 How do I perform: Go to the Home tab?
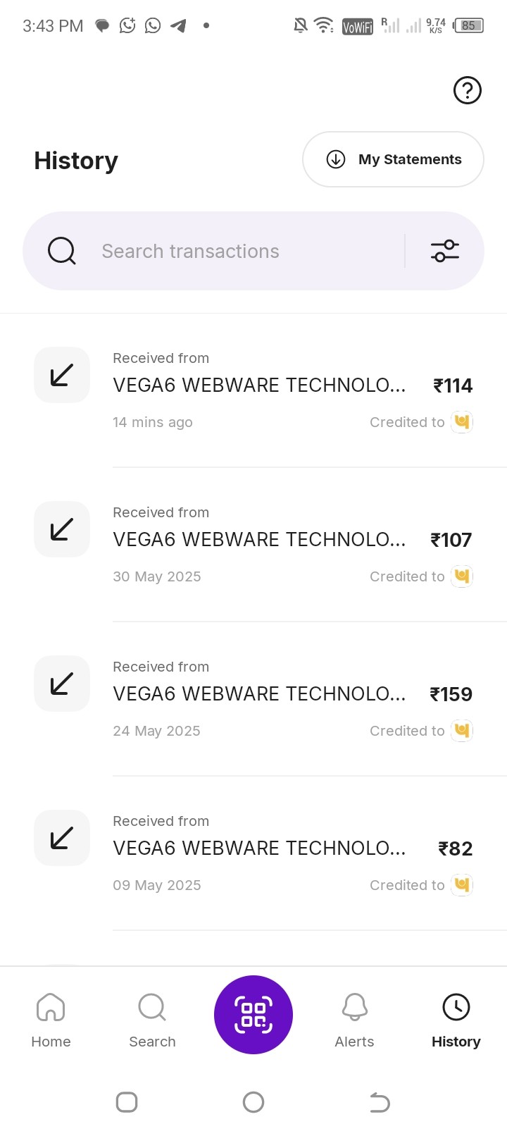click(51, 1020)
